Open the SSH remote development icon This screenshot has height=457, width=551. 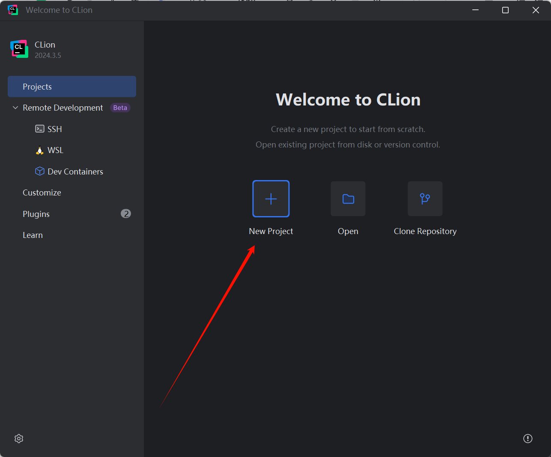coord(39,129)
